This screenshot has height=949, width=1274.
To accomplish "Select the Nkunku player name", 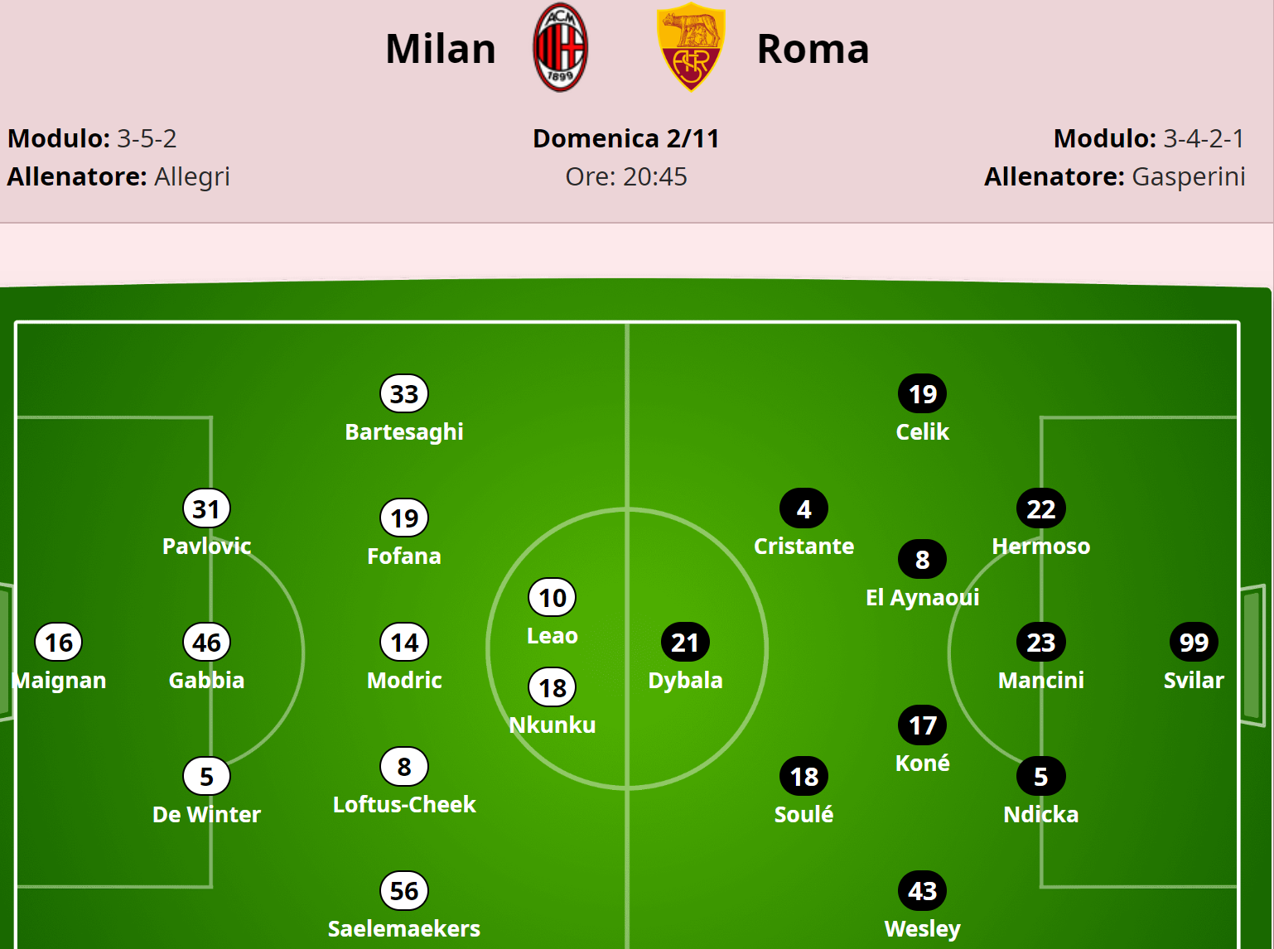I will [x=553, y=725].
